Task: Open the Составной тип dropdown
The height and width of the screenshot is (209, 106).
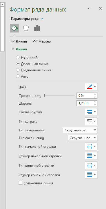Action: coord(91,112)
